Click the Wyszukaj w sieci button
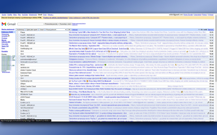Viewport: 217px width, 135px height. [65, 24]
